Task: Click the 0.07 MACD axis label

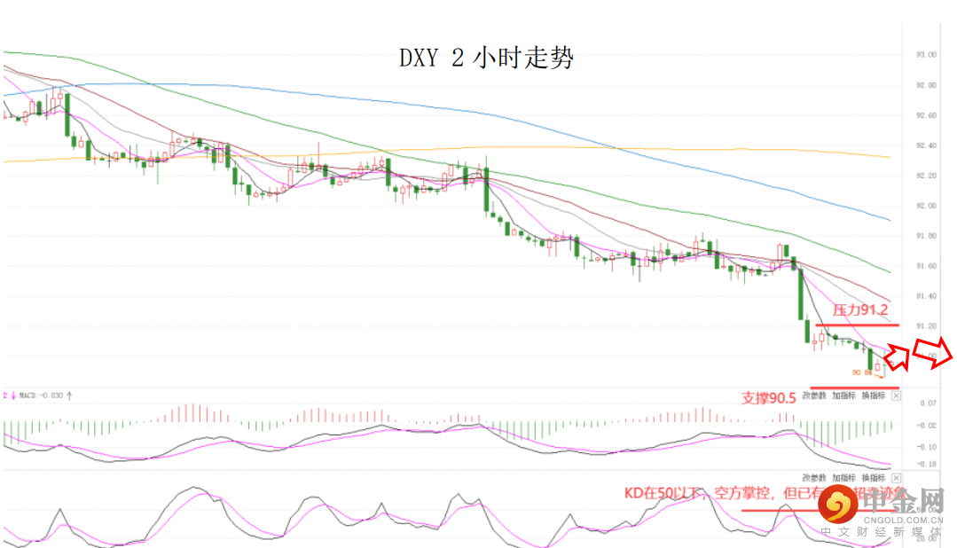Action: pyautogui.click(x=928, y=403)
